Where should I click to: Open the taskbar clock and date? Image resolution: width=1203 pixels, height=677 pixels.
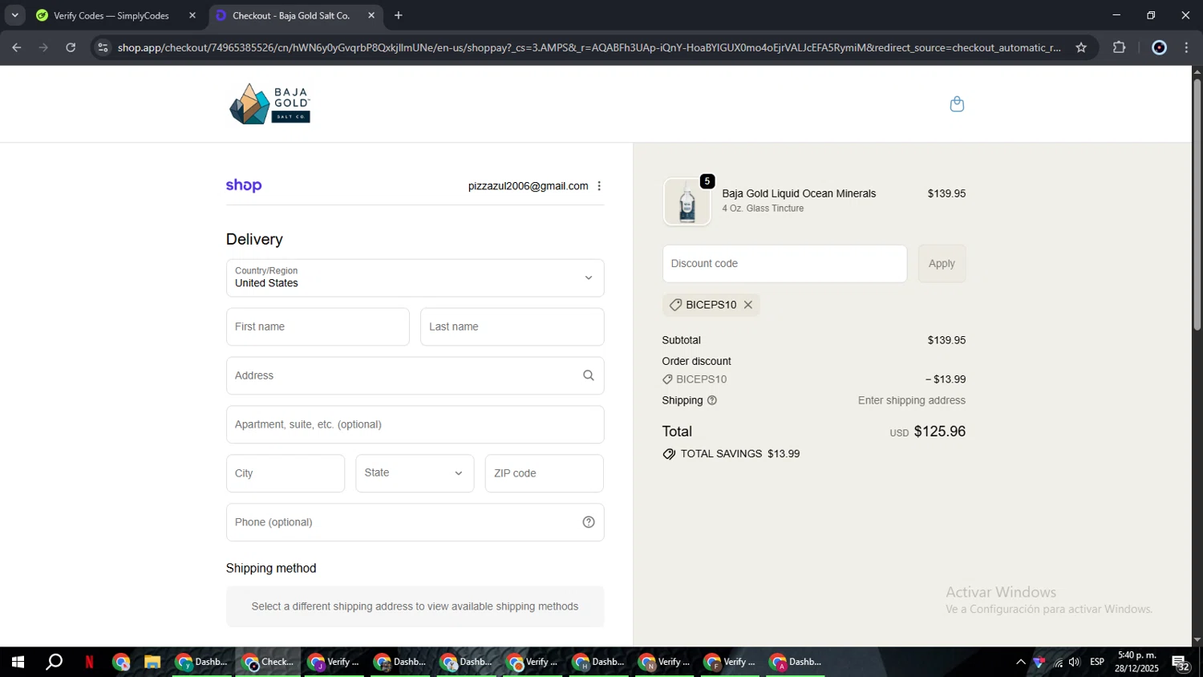pyautogui.click(x=1136, y=662)
